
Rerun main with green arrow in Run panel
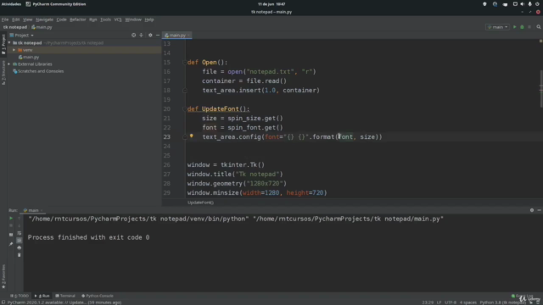tap(11, 219)
